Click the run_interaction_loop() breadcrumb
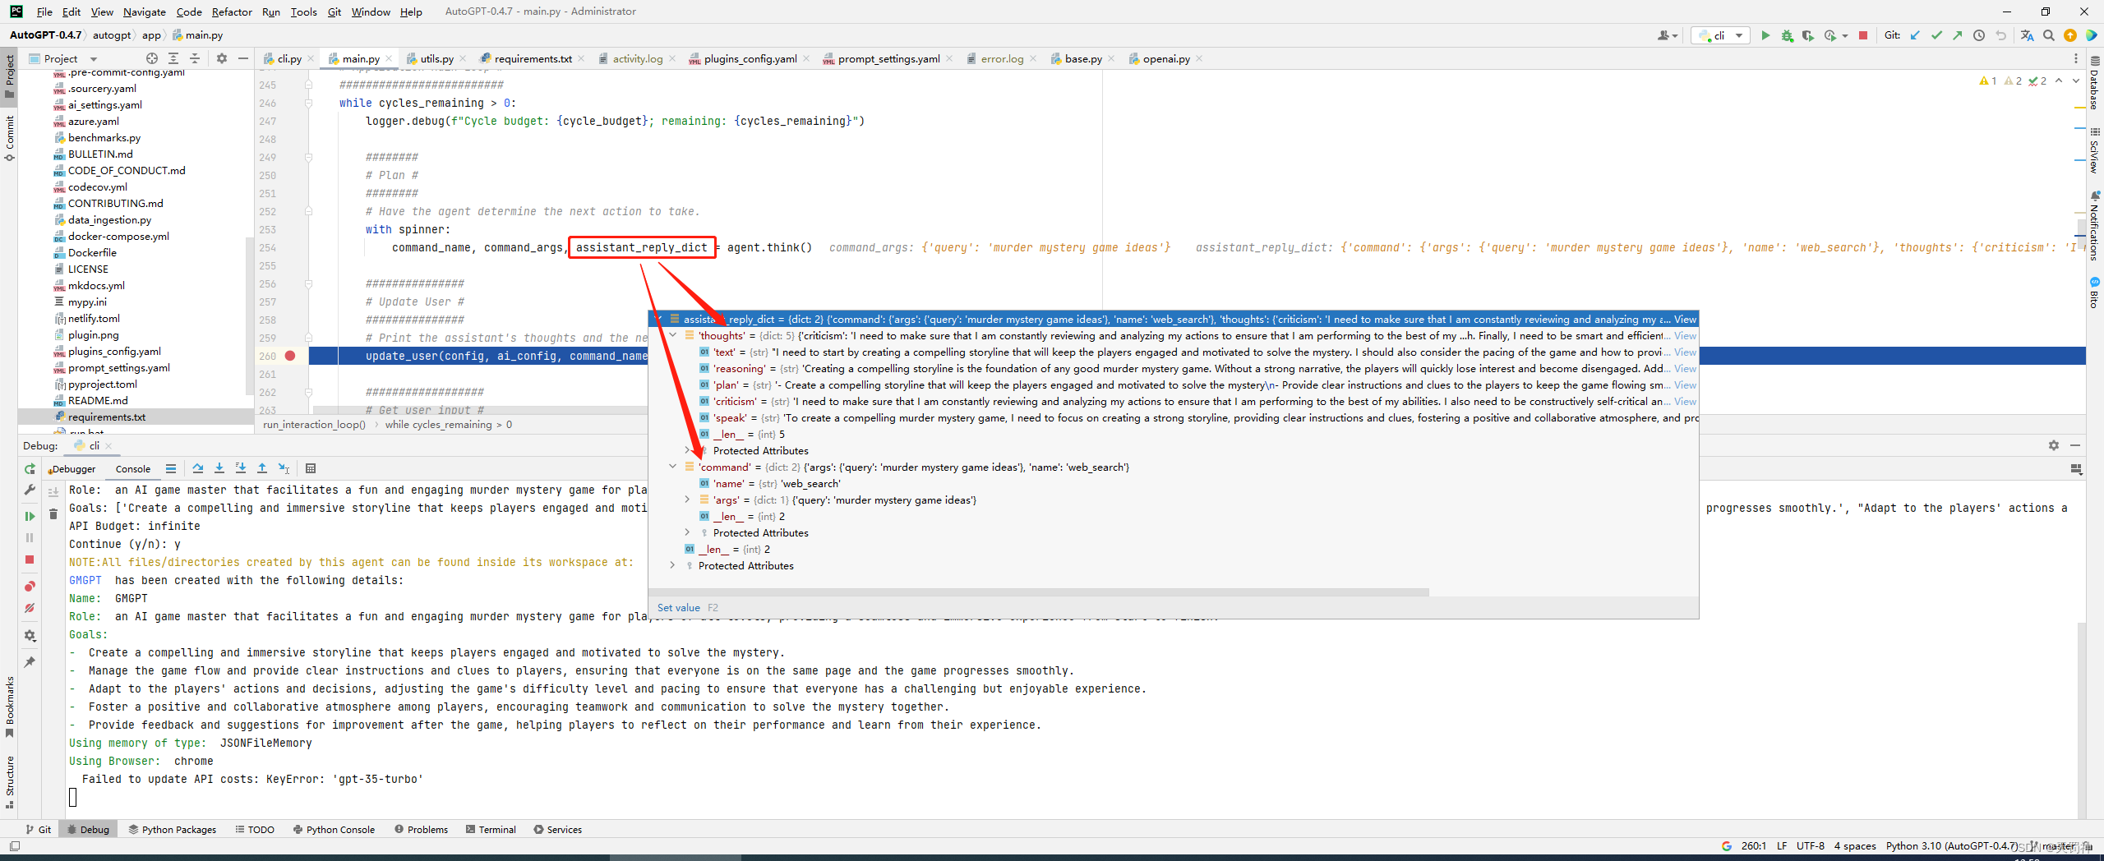The image size is (2104, 861). pyautogui.click(x=314, y=425)
